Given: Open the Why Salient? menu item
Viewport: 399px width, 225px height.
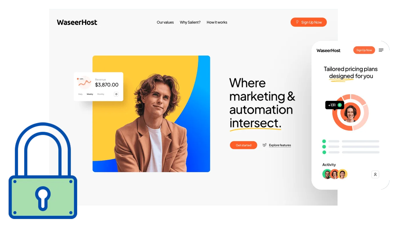Looking at the screenshot, I should [190, 22].
